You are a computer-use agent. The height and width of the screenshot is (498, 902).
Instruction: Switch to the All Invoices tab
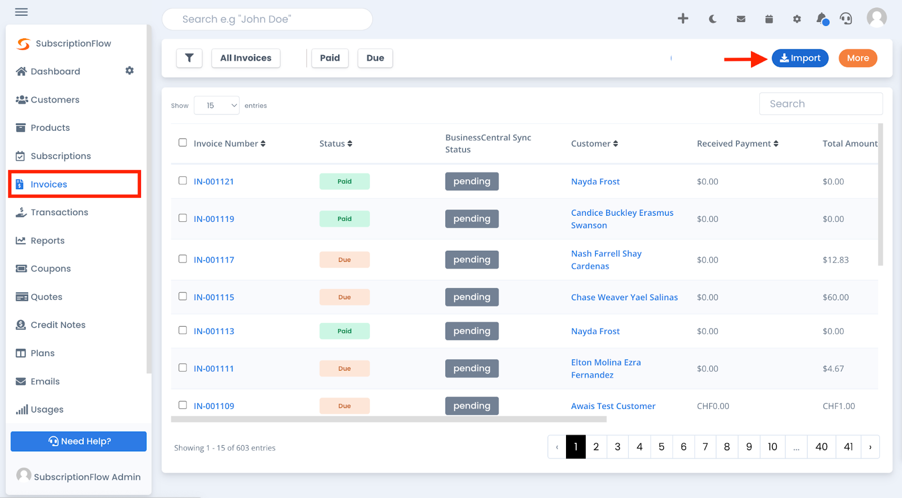tap(246, 58)
